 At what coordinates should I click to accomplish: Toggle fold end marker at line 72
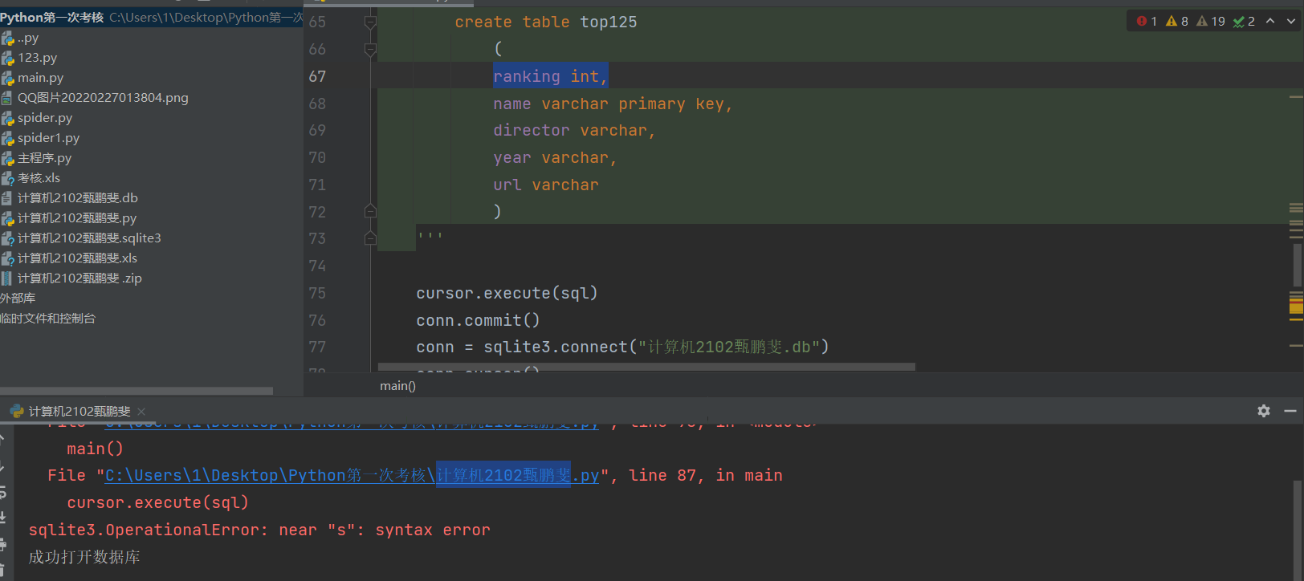[370, 212]
